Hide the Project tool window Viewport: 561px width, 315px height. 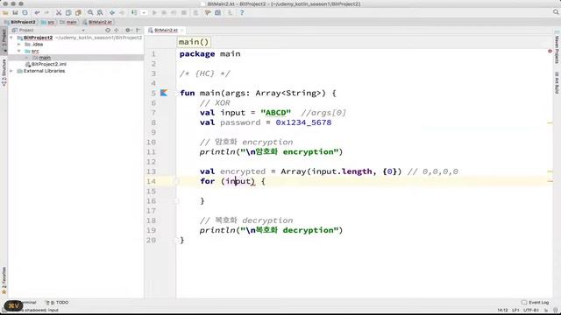(x=138, y=31)
